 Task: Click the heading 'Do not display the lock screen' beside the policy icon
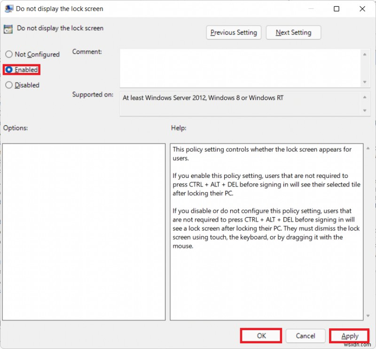(60, 28)
